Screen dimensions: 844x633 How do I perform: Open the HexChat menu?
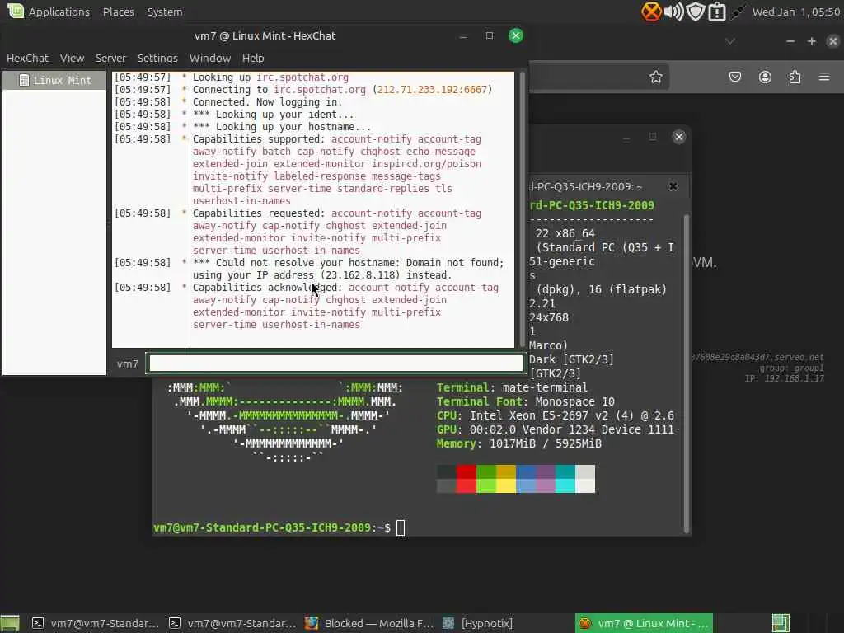(27, 59)
